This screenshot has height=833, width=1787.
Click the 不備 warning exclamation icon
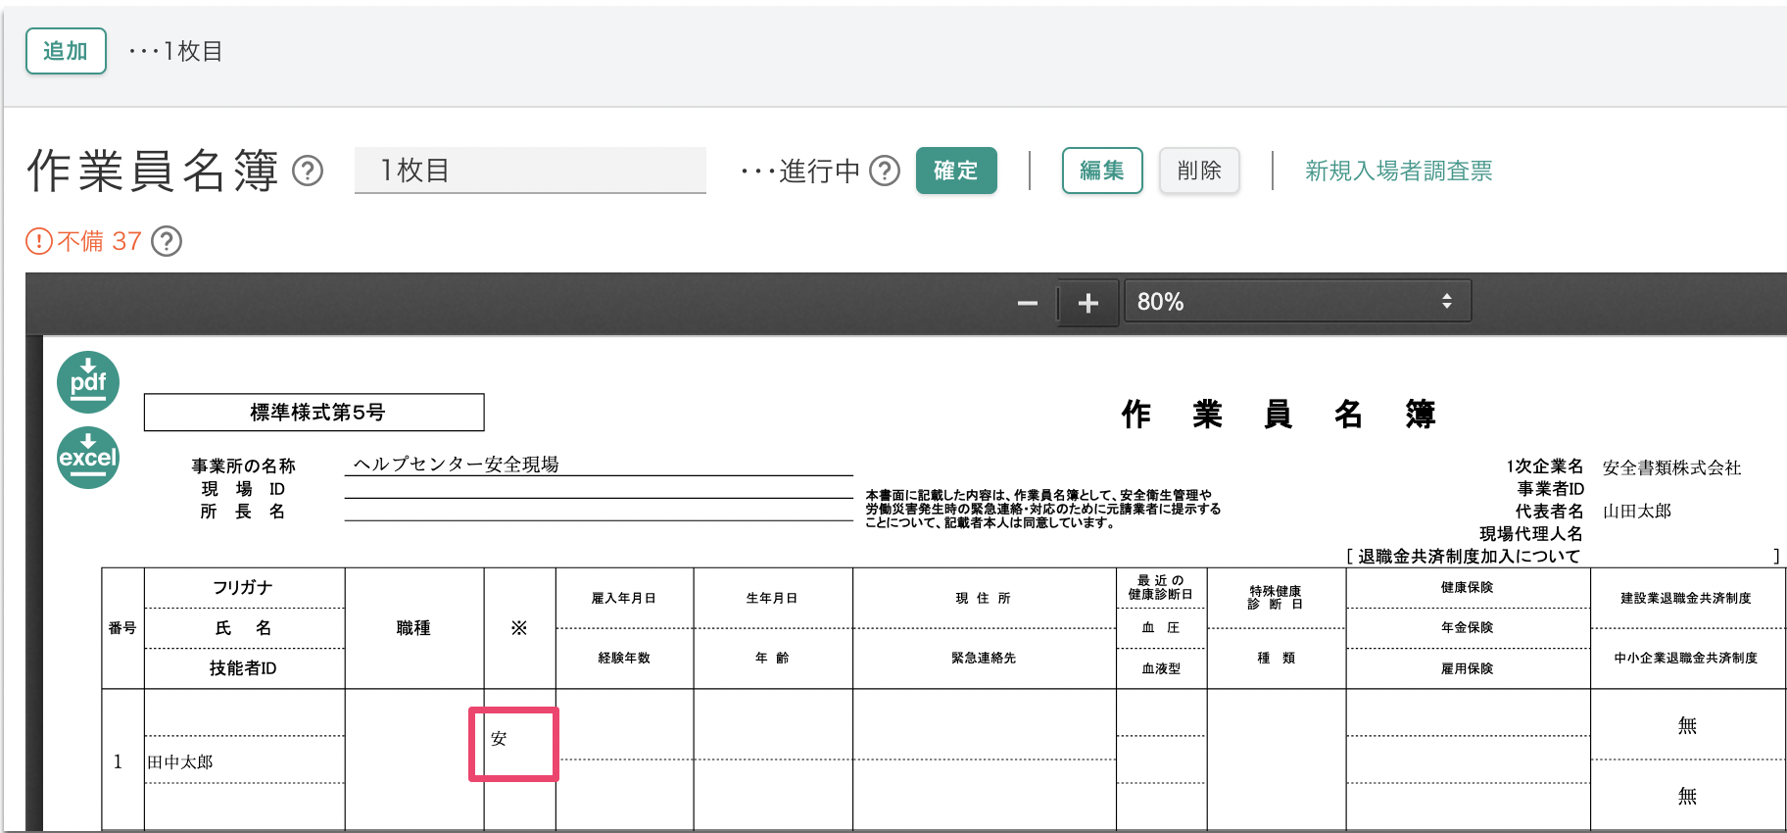pos(39,241)
